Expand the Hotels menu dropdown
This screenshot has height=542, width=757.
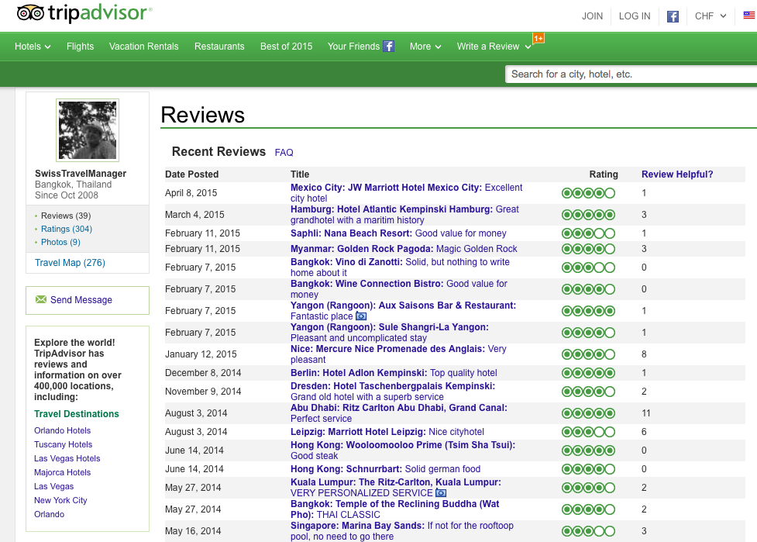(33, 47)
